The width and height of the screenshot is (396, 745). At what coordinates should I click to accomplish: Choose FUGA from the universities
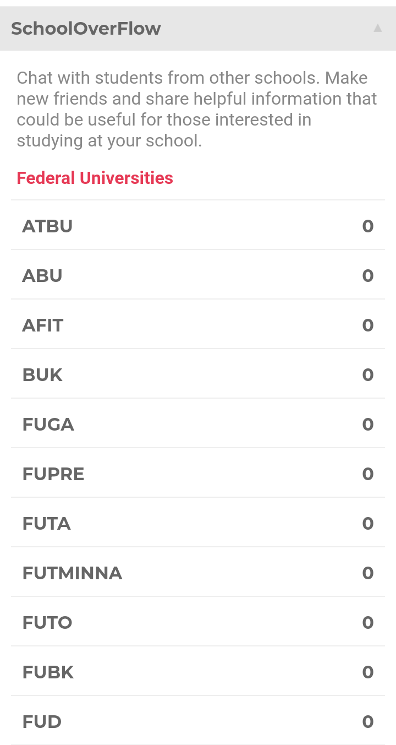click(48, 424)
